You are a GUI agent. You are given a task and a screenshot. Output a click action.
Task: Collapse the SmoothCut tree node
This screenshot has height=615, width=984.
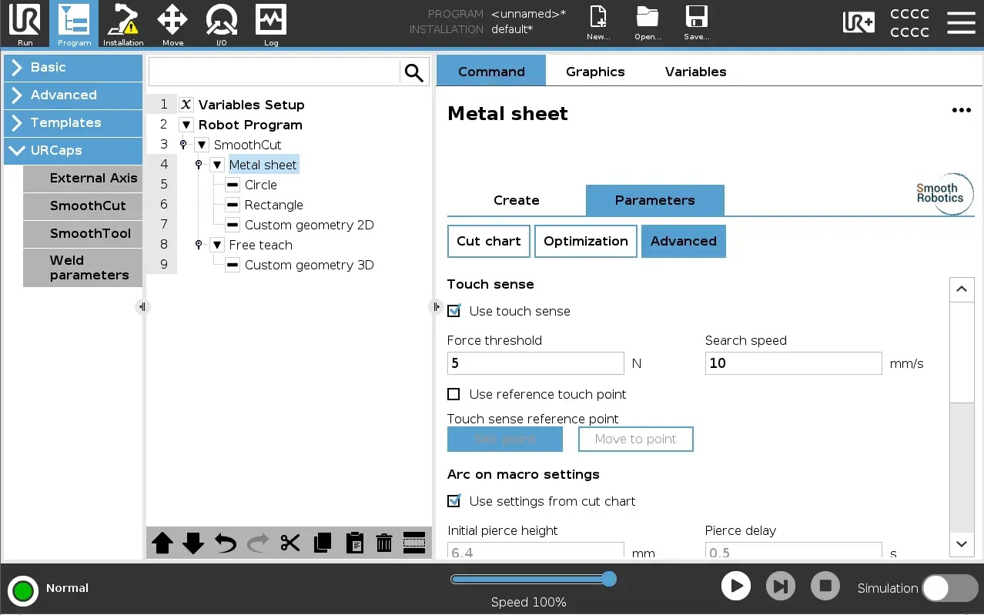coord(202,145)
